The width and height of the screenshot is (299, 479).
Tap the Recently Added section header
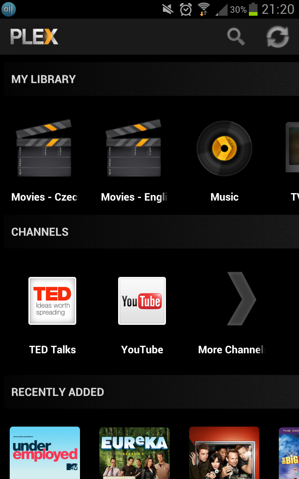[151, 392]
